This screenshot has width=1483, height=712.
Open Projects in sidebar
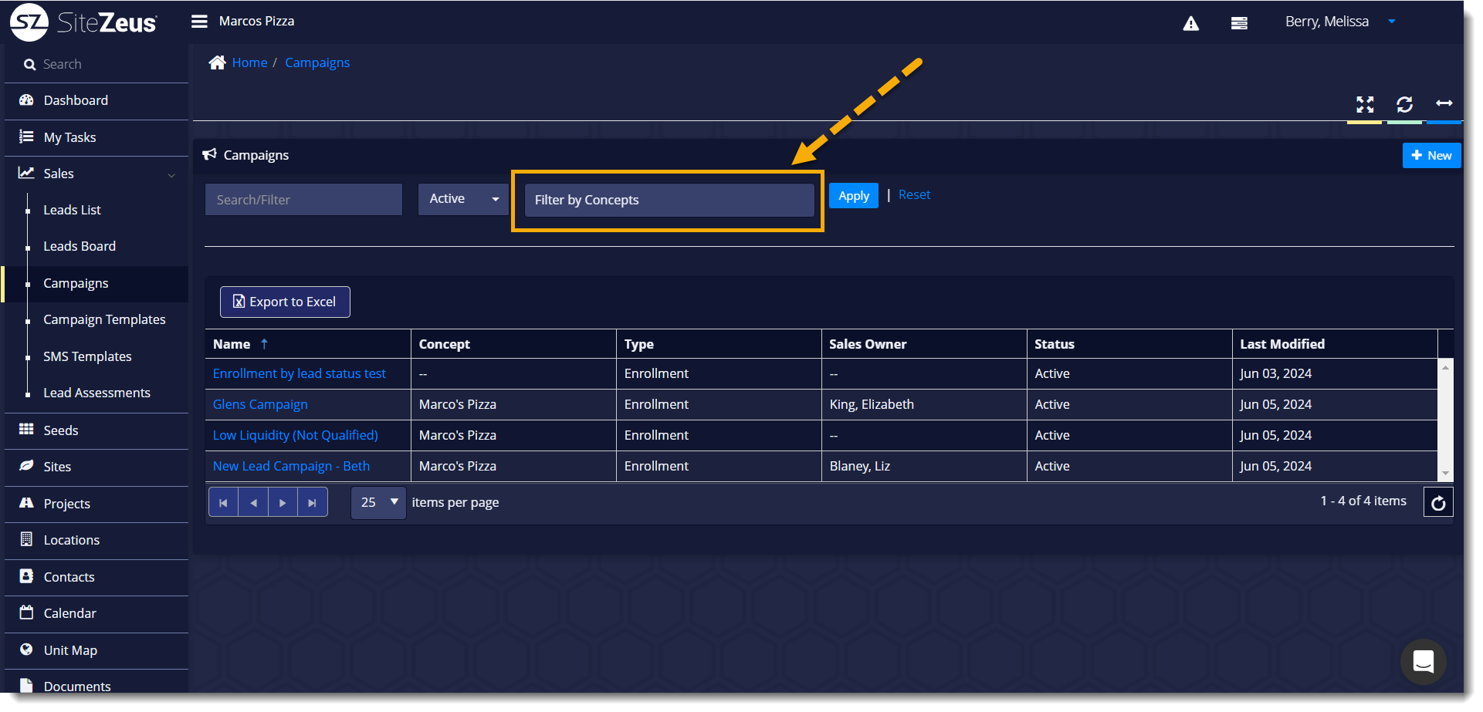(96, 504)
